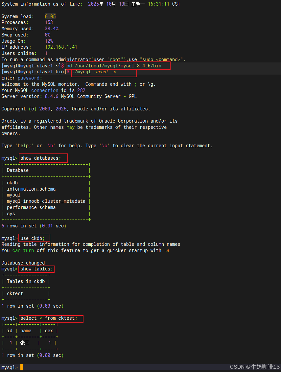
Task: Select the Processes count 153
Action: point(49,22)
